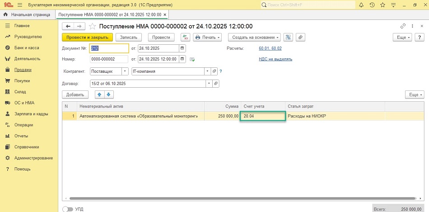
Task: Click Провести и закрыть button
Action: tap(87, 37)
